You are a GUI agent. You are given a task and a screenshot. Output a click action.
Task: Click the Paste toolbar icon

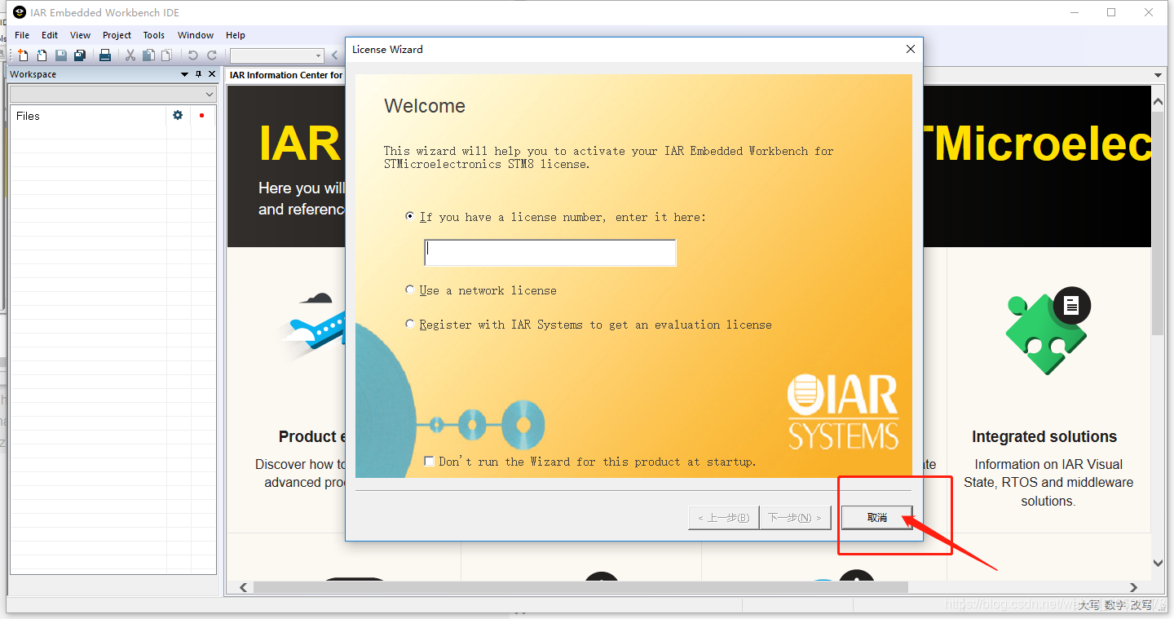tap(166, 55)
